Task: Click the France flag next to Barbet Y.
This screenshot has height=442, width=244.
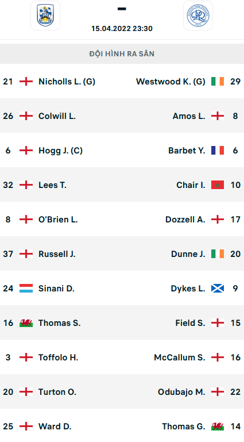Action: (x=218, y=151)
